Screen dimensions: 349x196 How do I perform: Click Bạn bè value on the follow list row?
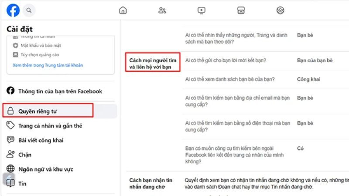[x=305, y=35]
